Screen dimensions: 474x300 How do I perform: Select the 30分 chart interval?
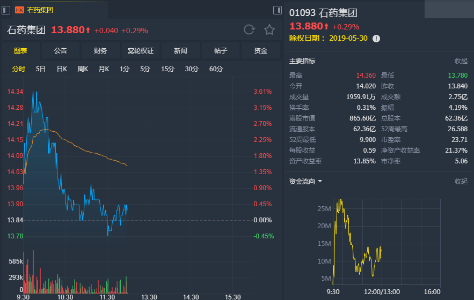(x=192, y=69)
